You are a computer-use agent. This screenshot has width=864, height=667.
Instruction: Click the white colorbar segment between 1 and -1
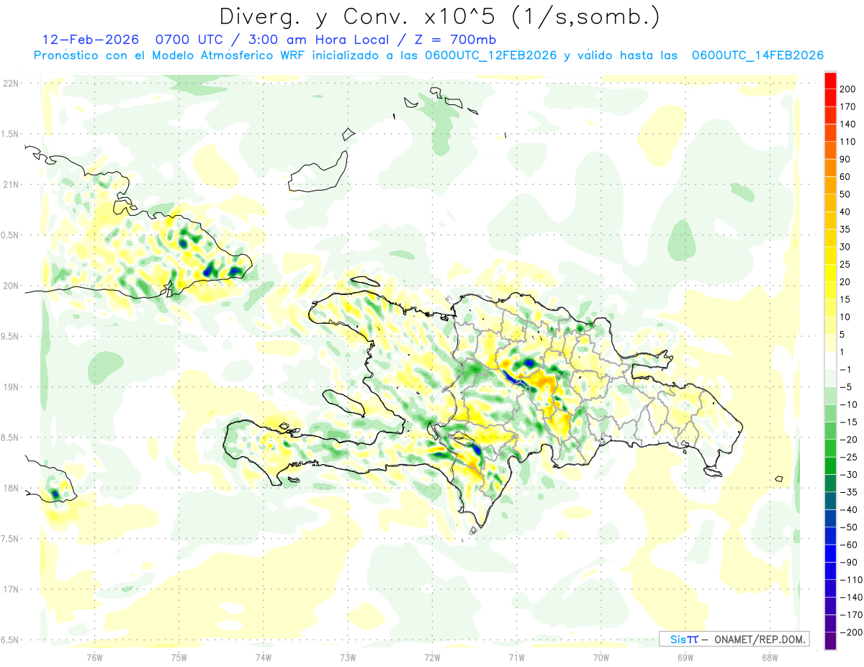click(x=830, y=360)
